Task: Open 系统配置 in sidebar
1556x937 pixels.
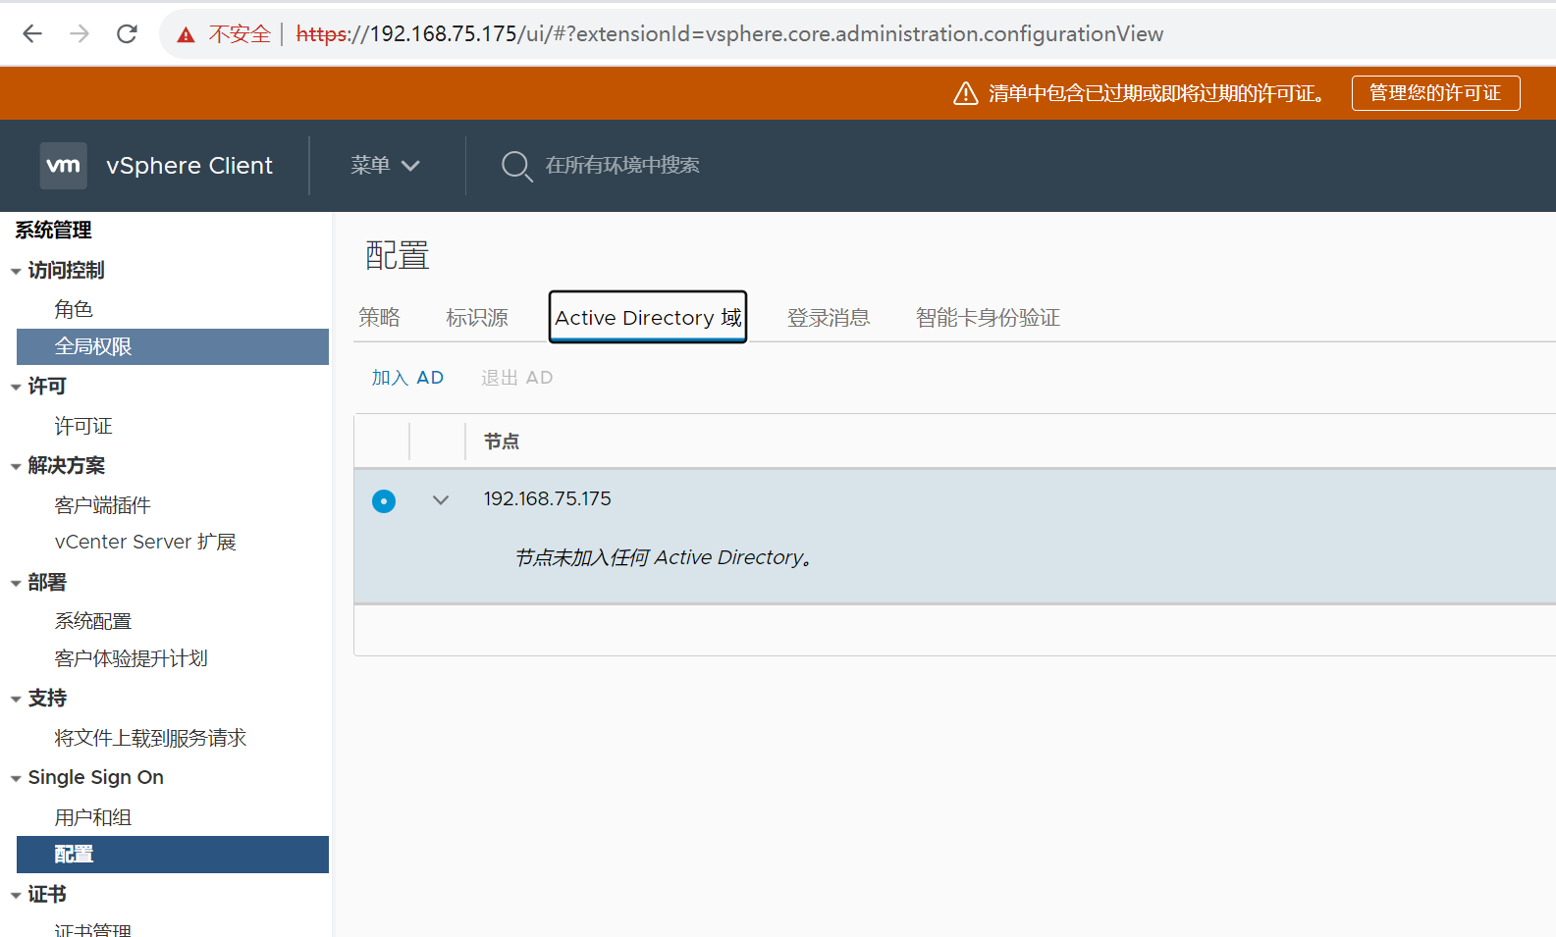Action: (x=93, y=621)
